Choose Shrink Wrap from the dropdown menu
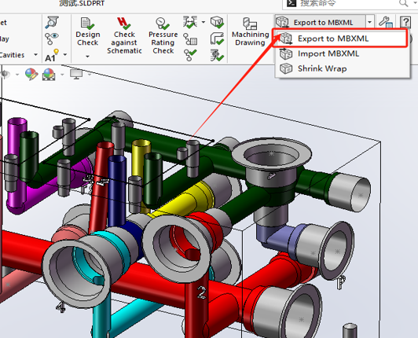Image resolution: width=418 pixels, height=338 pixels. pos(343,68)
